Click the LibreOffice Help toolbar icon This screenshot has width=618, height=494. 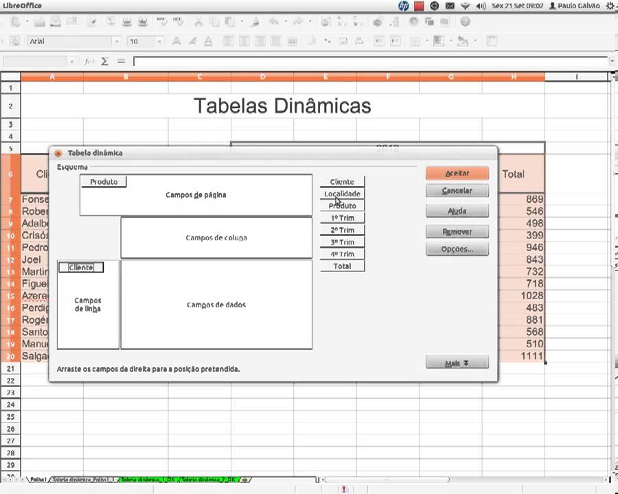465,22
